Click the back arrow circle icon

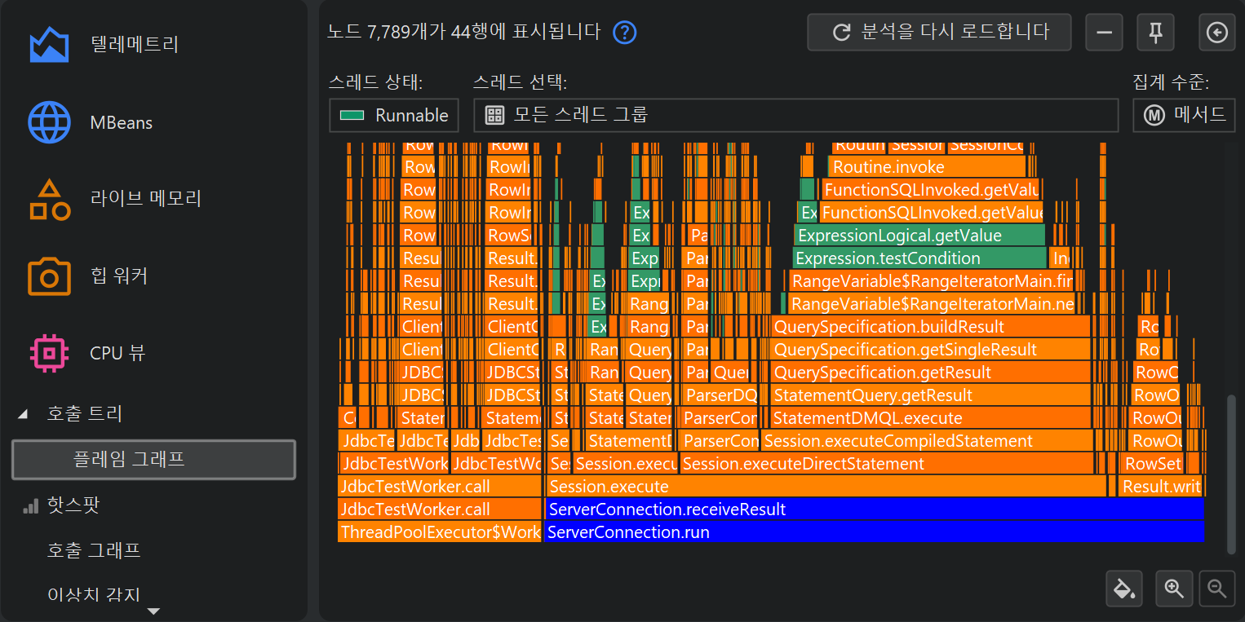point(1217,33)
